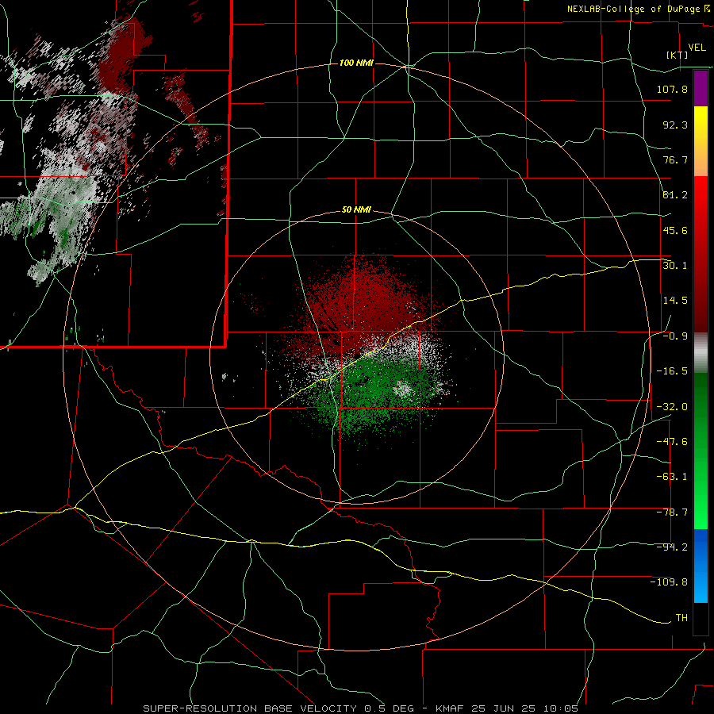This screenshot has height=714, width=714.
Task: Click the TH threshold label in legend
Action: [x=681, y=618]
